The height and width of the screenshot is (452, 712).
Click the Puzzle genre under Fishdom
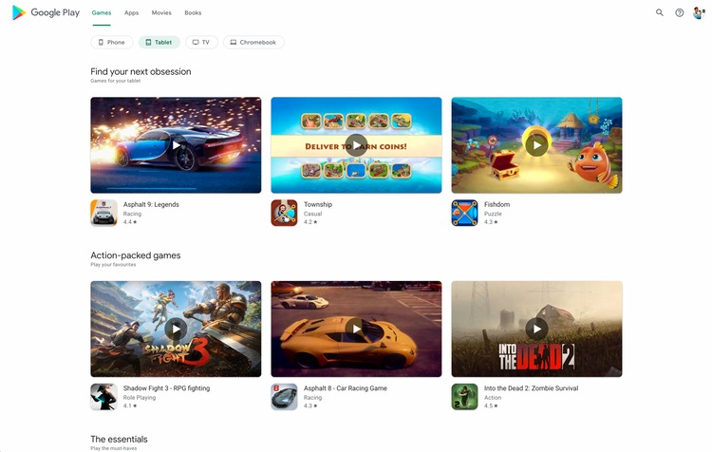(x=493, y=214)
